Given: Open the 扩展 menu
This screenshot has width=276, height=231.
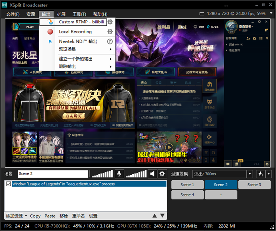Looking at the screenshot, I should click(x=61, y=14).
